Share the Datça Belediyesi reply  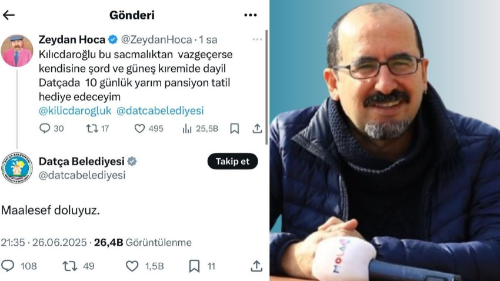256,266
